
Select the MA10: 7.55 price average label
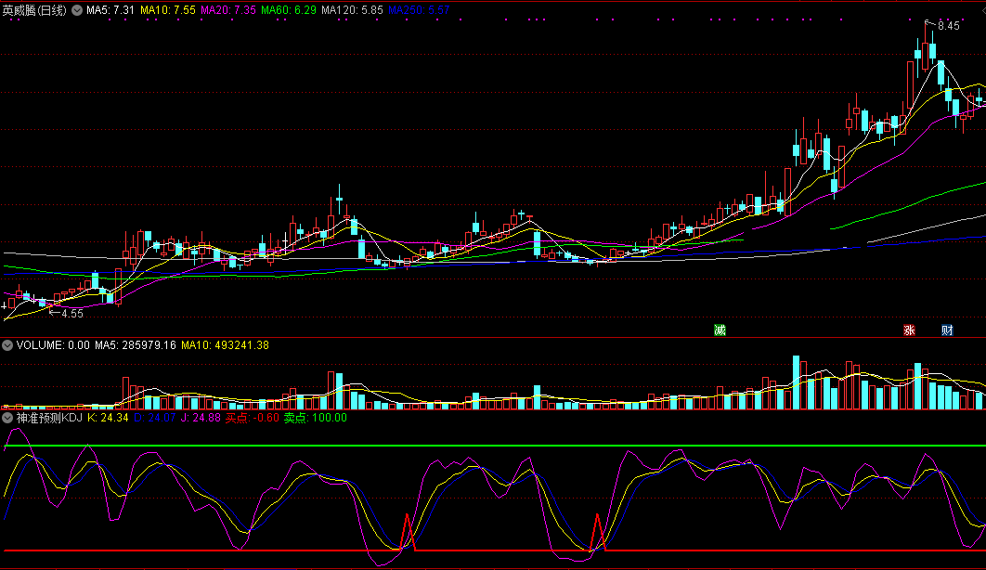[168, 10]
